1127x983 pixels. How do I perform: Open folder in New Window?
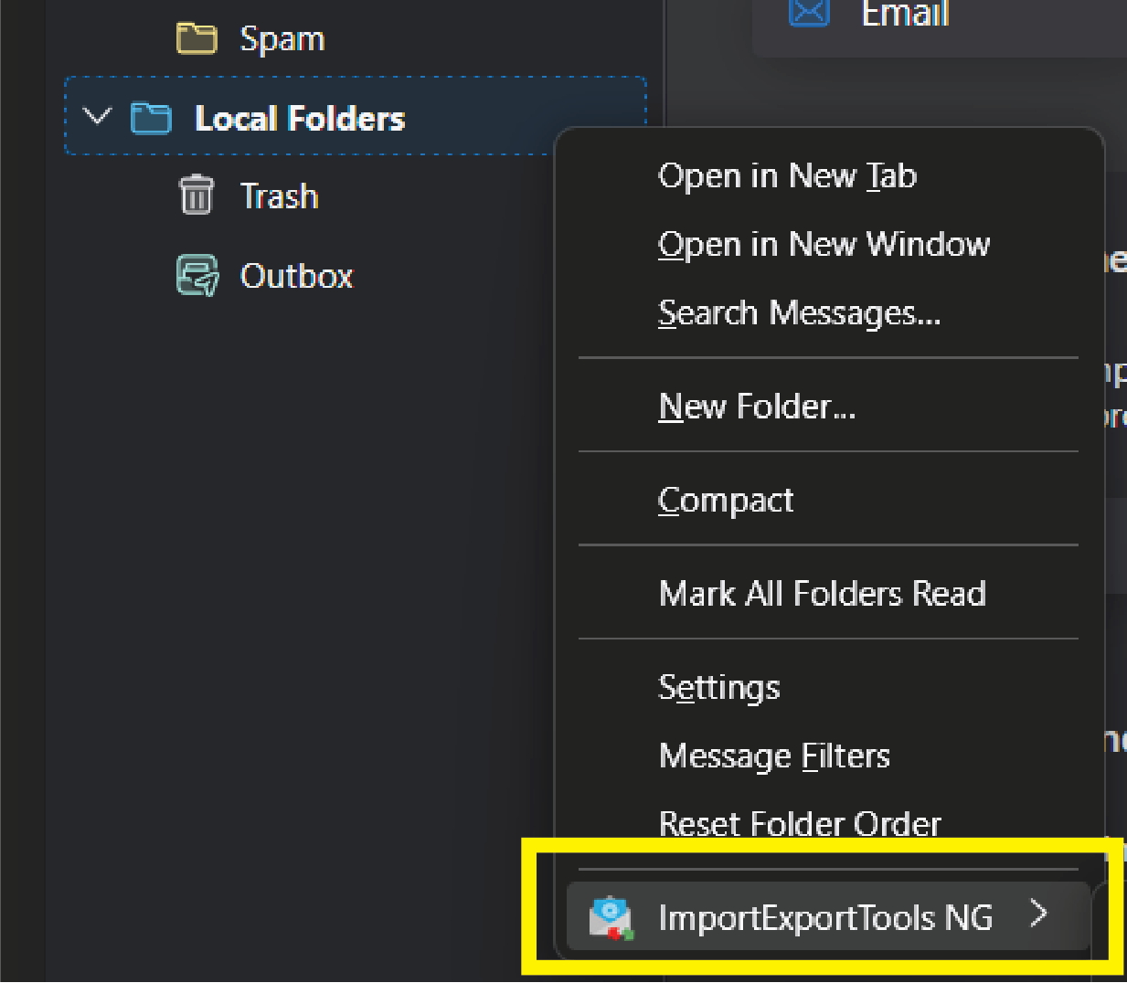tap(823, 244)
